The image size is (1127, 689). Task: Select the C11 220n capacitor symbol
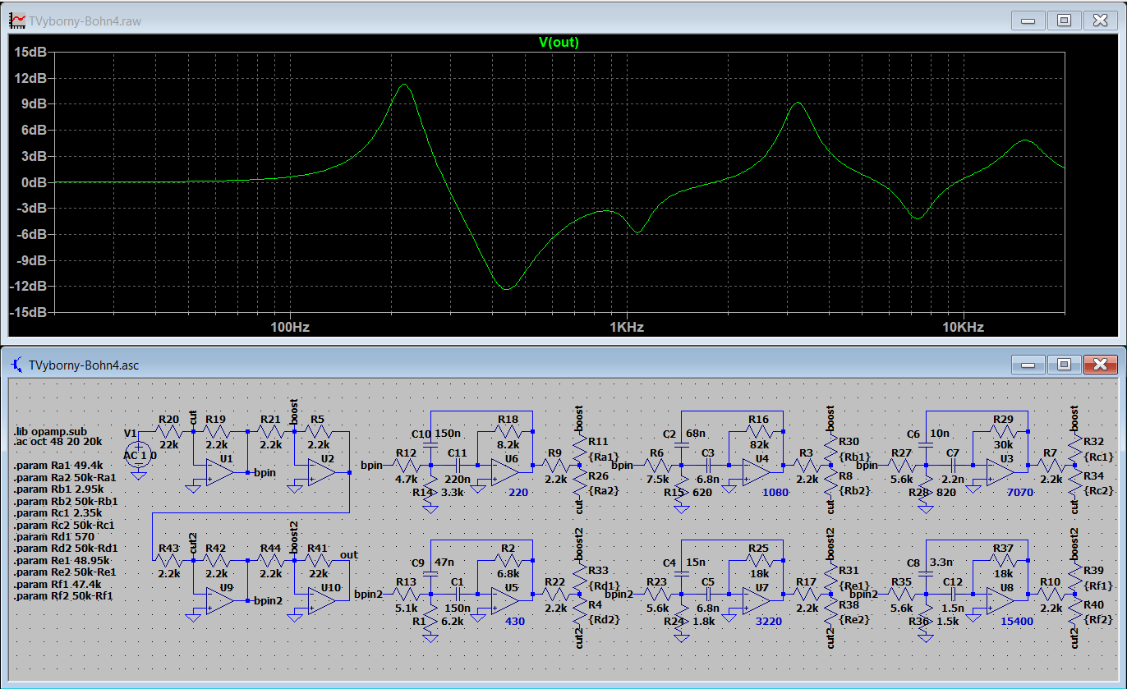[x=458, y=466]
